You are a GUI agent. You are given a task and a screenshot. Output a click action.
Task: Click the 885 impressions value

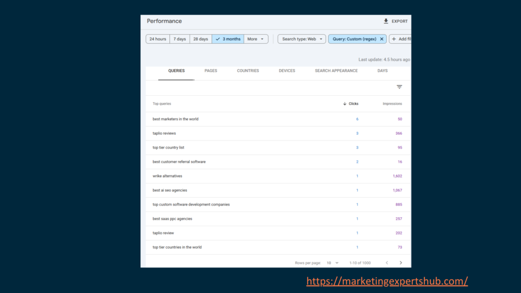399,204
